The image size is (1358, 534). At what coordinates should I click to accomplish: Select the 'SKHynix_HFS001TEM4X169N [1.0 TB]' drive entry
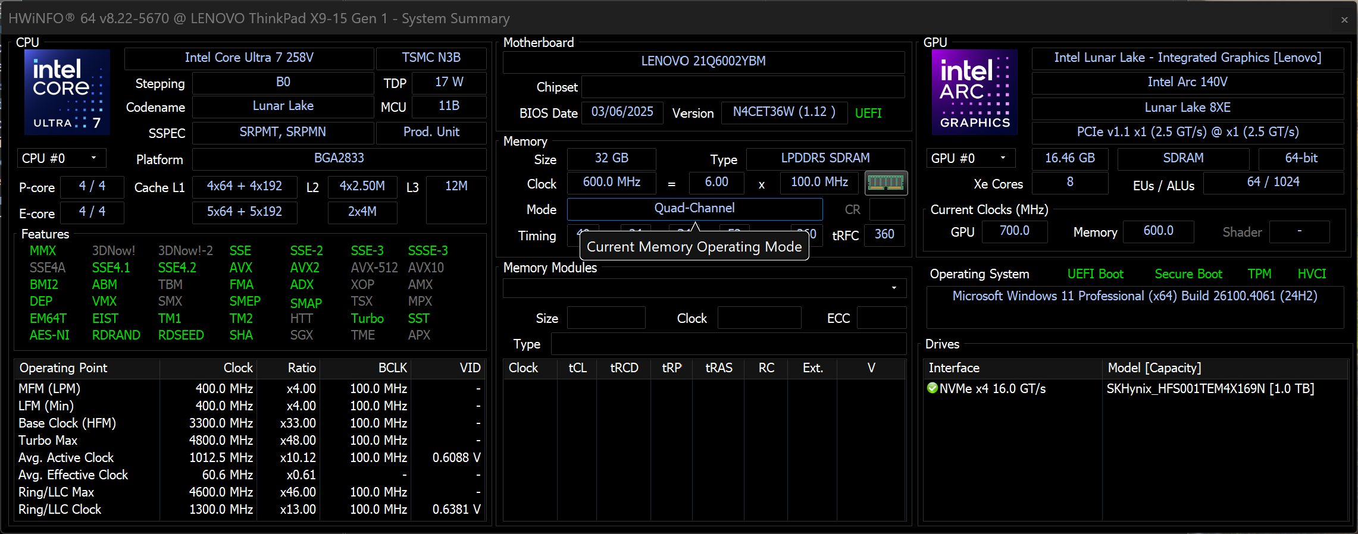(x=1210, y=389)
